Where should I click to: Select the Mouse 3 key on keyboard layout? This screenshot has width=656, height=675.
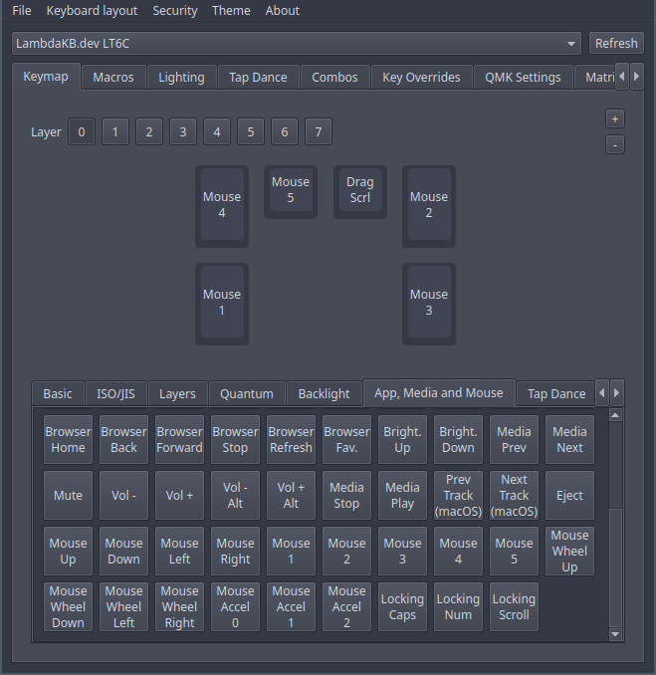click(429, 303)
